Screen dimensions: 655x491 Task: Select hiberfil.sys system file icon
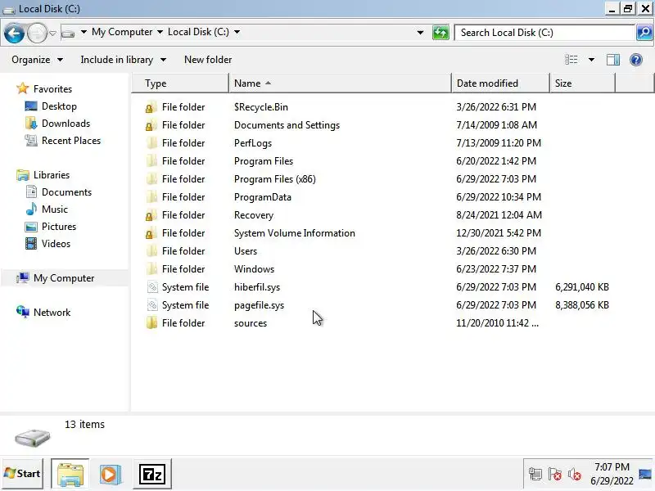pyautogui.click(x=152, y=287)
